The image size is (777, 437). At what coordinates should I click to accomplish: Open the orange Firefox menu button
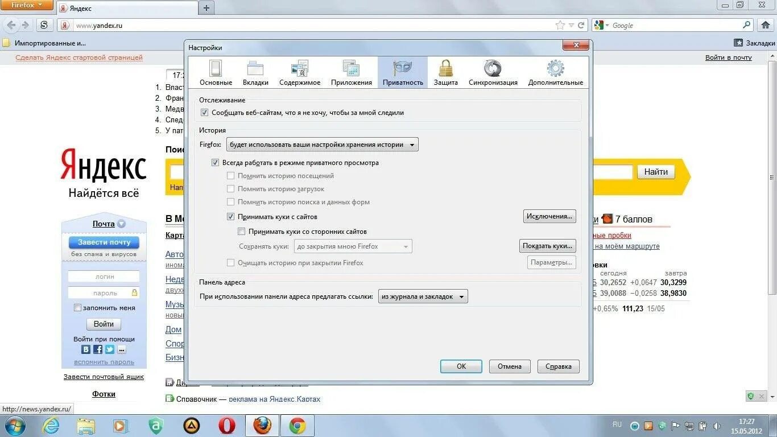[27, 5]
